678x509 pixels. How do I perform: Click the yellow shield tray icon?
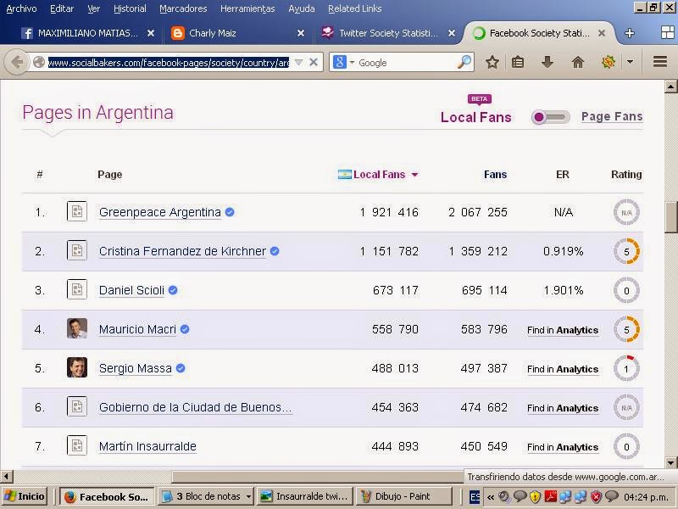(x=535, y=496)
